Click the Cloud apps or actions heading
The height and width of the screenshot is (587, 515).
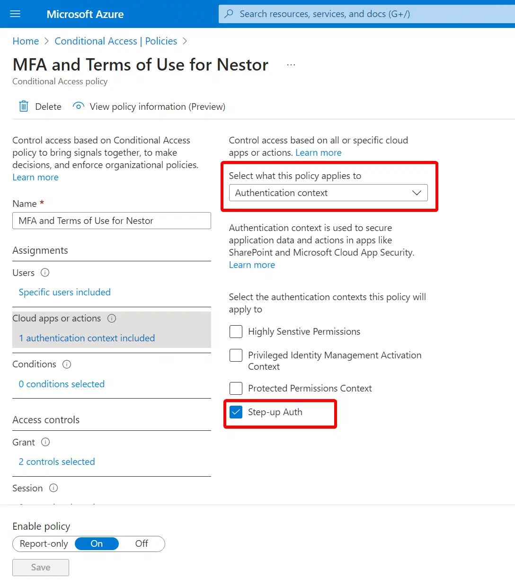pyautogui.click(x=57, y=319)
